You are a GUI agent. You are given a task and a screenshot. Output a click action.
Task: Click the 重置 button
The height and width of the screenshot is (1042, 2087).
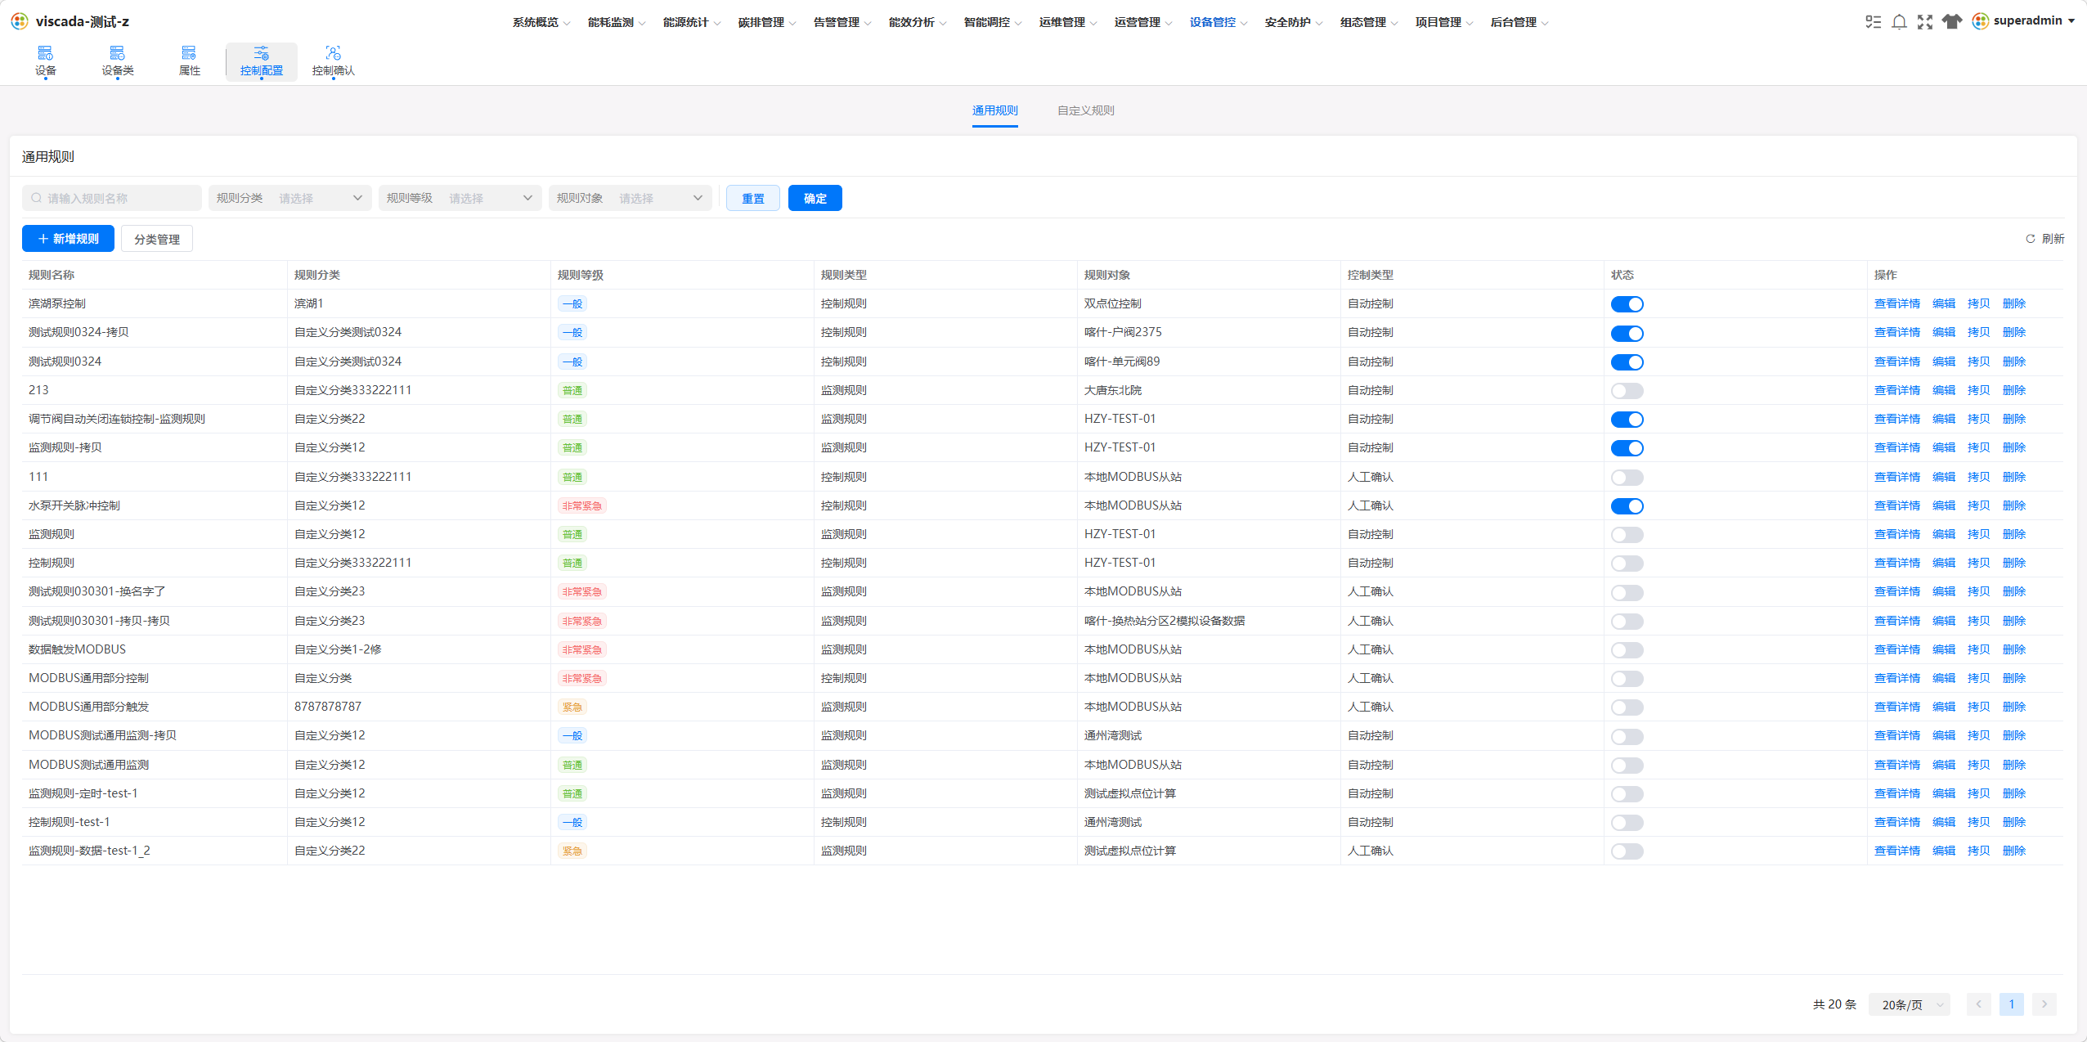click(752, 198)
